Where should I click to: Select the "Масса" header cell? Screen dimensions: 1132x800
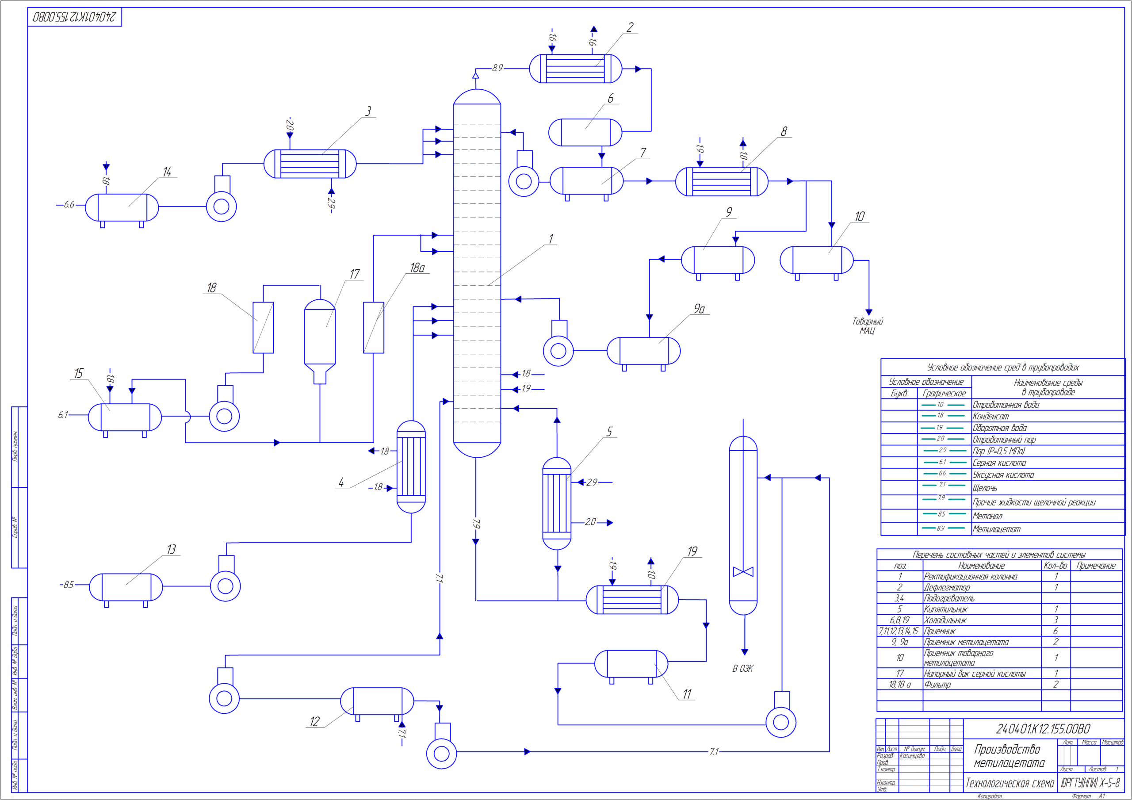pyautogui.click(x=1089, y=743)
